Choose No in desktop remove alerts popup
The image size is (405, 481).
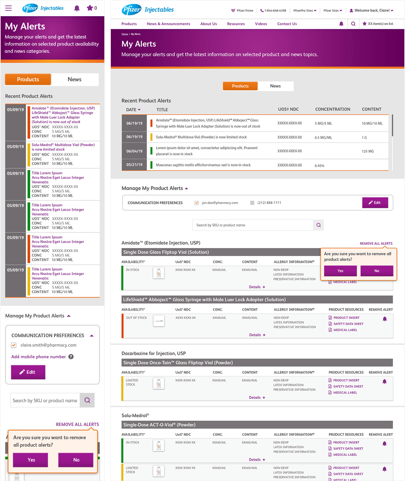[x=377, y=271]
